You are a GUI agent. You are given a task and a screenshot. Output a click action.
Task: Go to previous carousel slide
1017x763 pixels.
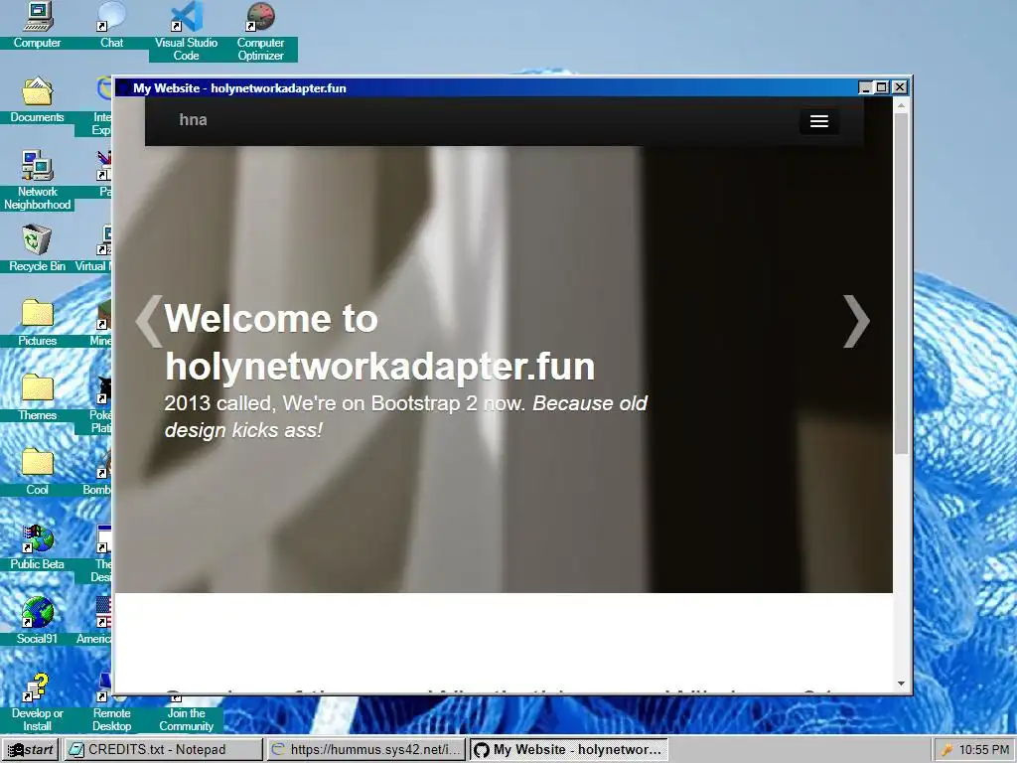tap(149, 321)
